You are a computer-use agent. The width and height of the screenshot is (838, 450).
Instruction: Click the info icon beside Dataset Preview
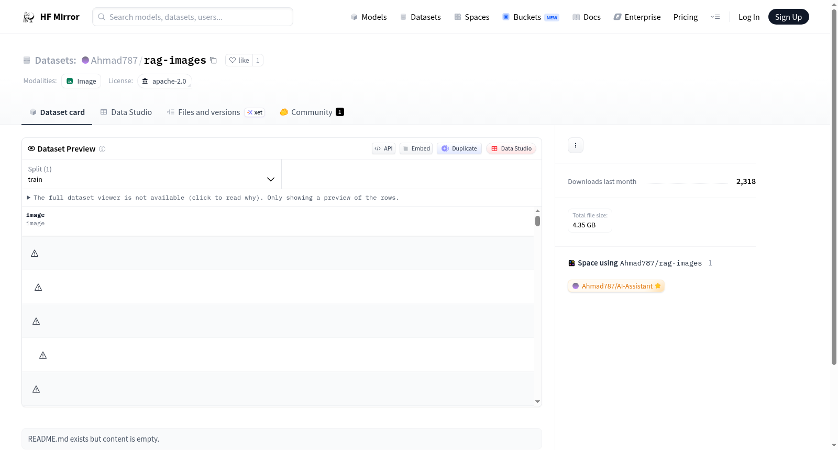point(102,149)
